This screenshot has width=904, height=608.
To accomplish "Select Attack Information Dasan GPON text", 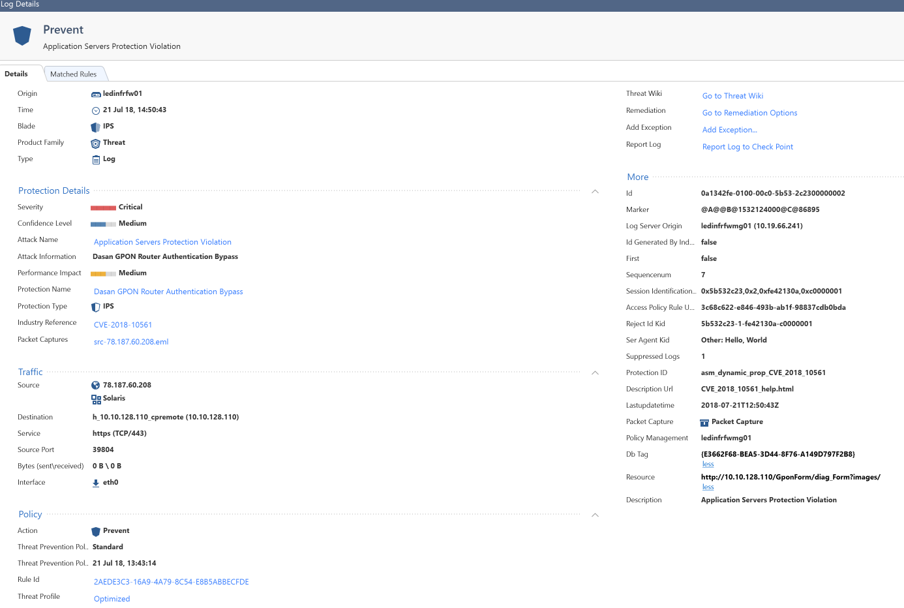I will 165,256.
